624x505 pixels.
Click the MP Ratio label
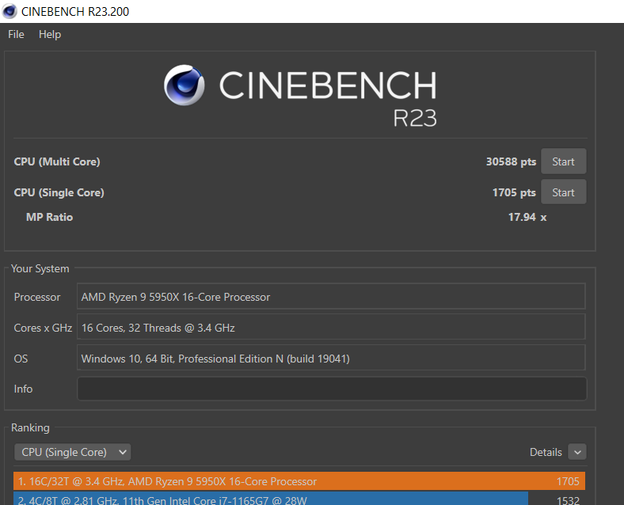(49, 217)
